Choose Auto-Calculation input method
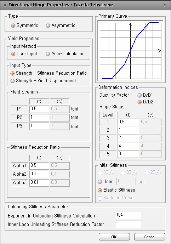This screenshot has width=171, height=244. click(x=65, y=54)
